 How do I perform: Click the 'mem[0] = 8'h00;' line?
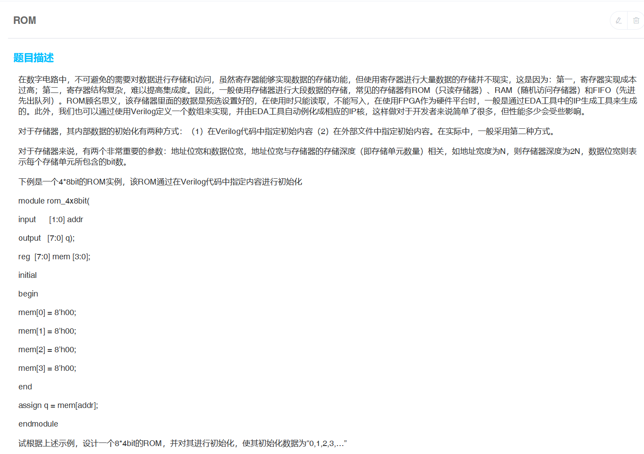47,312
